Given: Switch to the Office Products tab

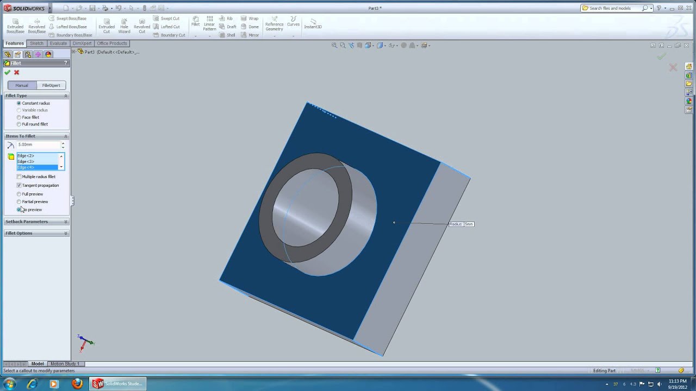Looking at the screenshot, I should click(x=112, y=43).
